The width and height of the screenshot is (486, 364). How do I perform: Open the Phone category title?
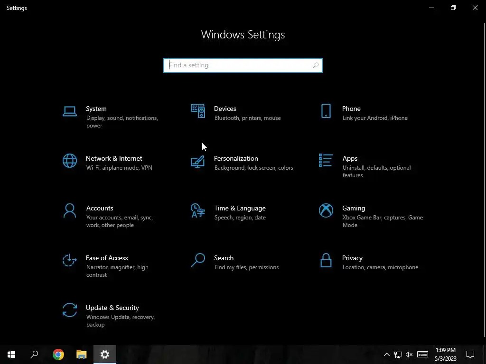pyautogui.click(x=351, y=109)
